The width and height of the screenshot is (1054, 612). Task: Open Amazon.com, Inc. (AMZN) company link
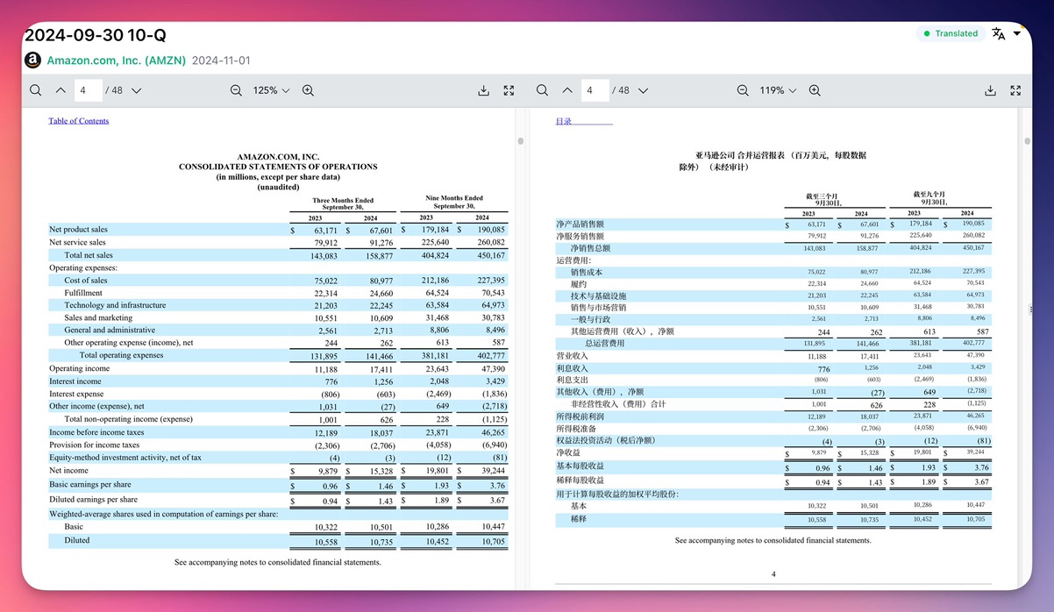click(116, 60)
